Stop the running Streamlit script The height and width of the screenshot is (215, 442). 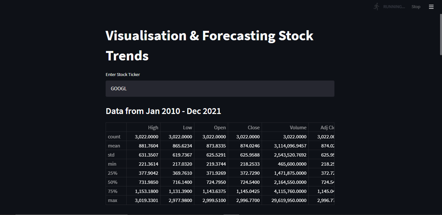pyautogui.click(x=416, y=6)
